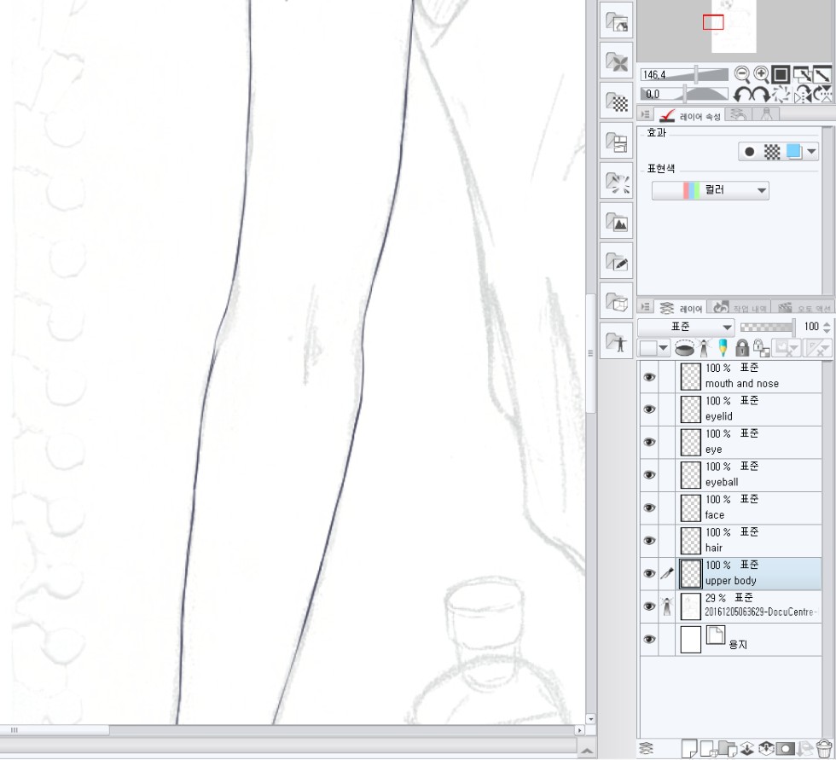Open the image-material folder icon in the sidebar
Viewport: 836px width, 760px height.
coord(616,22)
